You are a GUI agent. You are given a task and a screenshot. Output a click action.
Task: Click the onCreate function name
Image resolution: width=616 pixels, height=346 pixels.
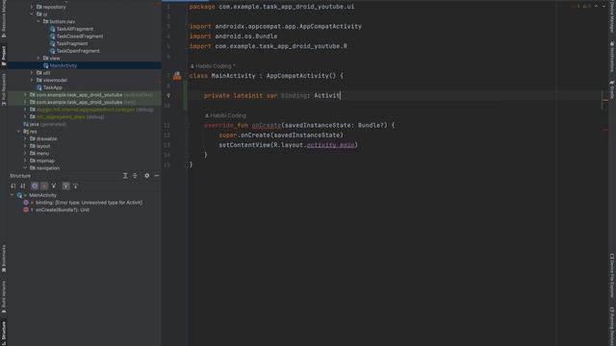coord(266,125)
